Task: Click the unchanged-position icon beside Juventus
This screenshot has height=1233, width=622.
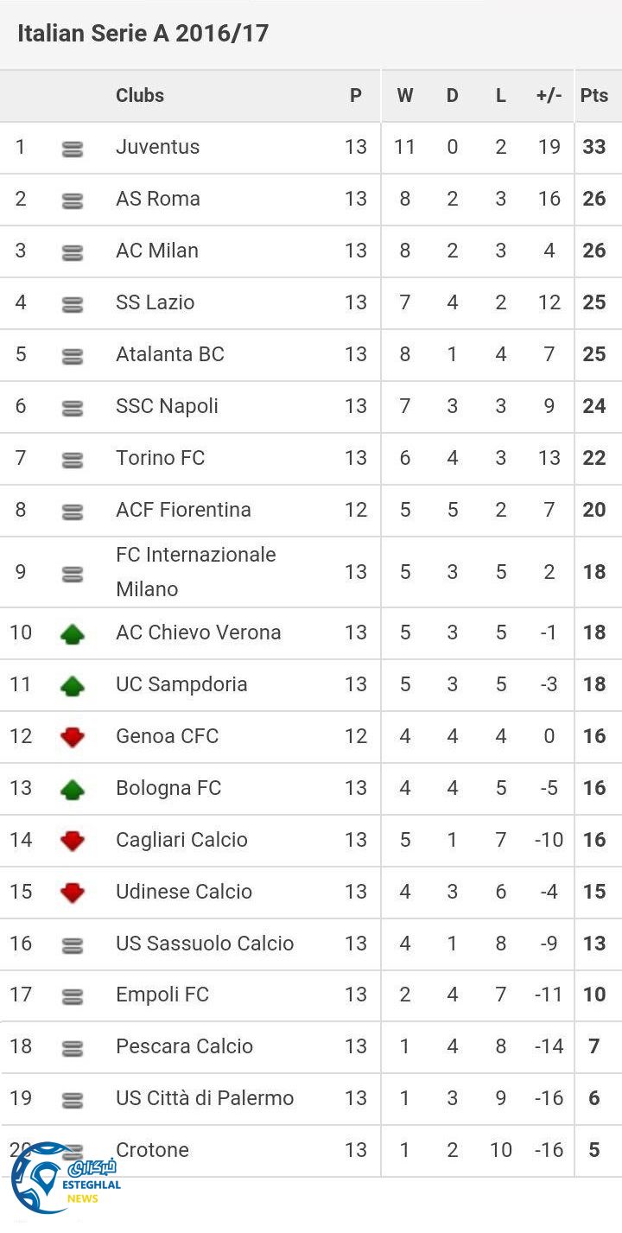Action: click(x=73, y=149)
